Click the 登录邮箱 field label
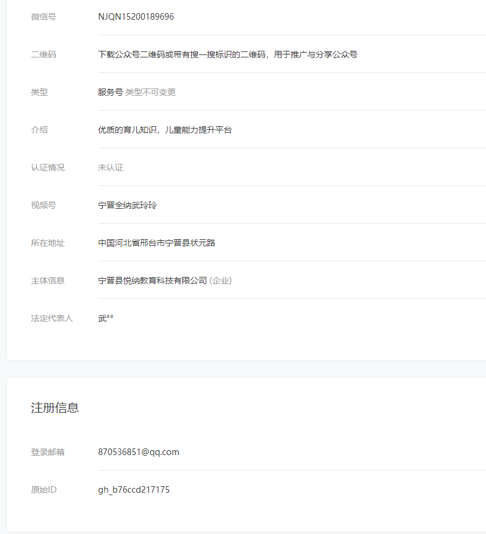Viewport: 486px width, 534px height. tap(48, 452)
